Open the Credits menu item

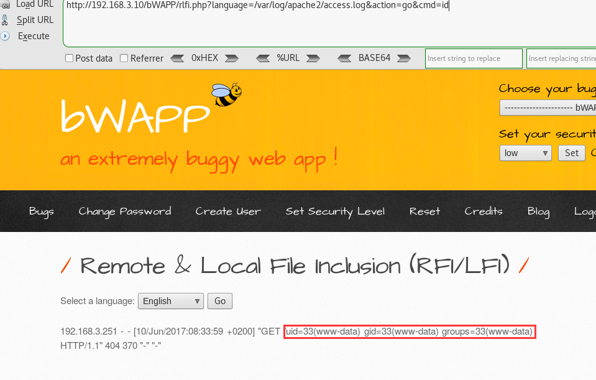pyautogui.click(x=484, y=211)
